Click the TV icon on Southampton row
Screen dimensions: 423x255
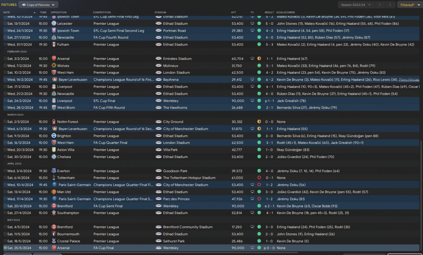(x=252, y=213)
